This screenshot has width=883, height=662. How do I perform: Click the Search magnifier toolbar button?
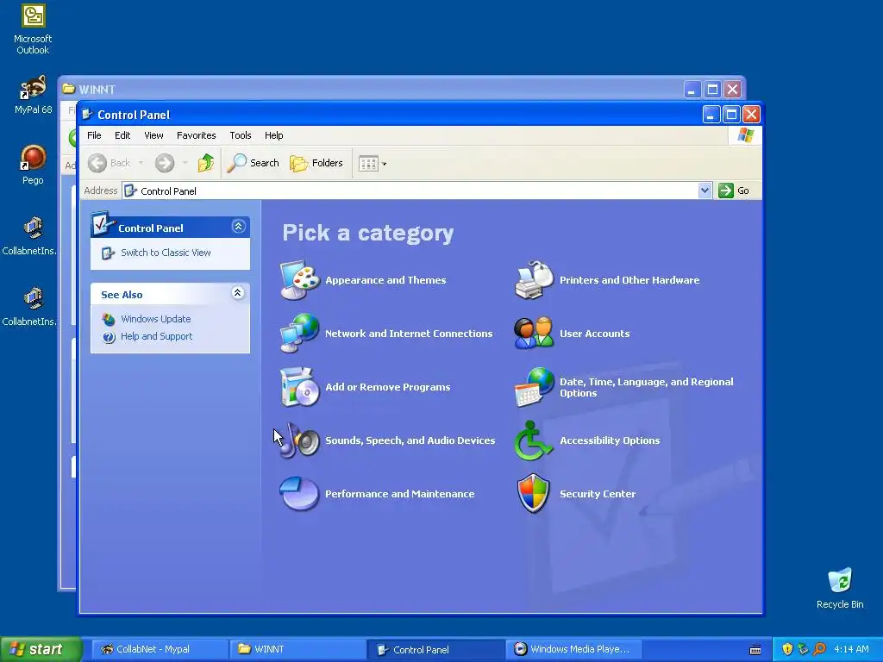pos(254,163)
